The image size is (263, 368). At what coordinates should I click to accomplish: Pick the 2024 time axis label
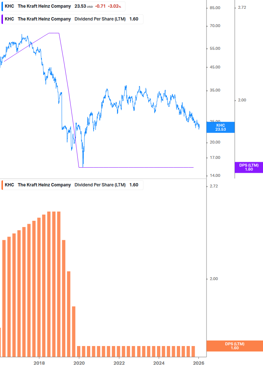pyautogui.click(x=158, y=363)
